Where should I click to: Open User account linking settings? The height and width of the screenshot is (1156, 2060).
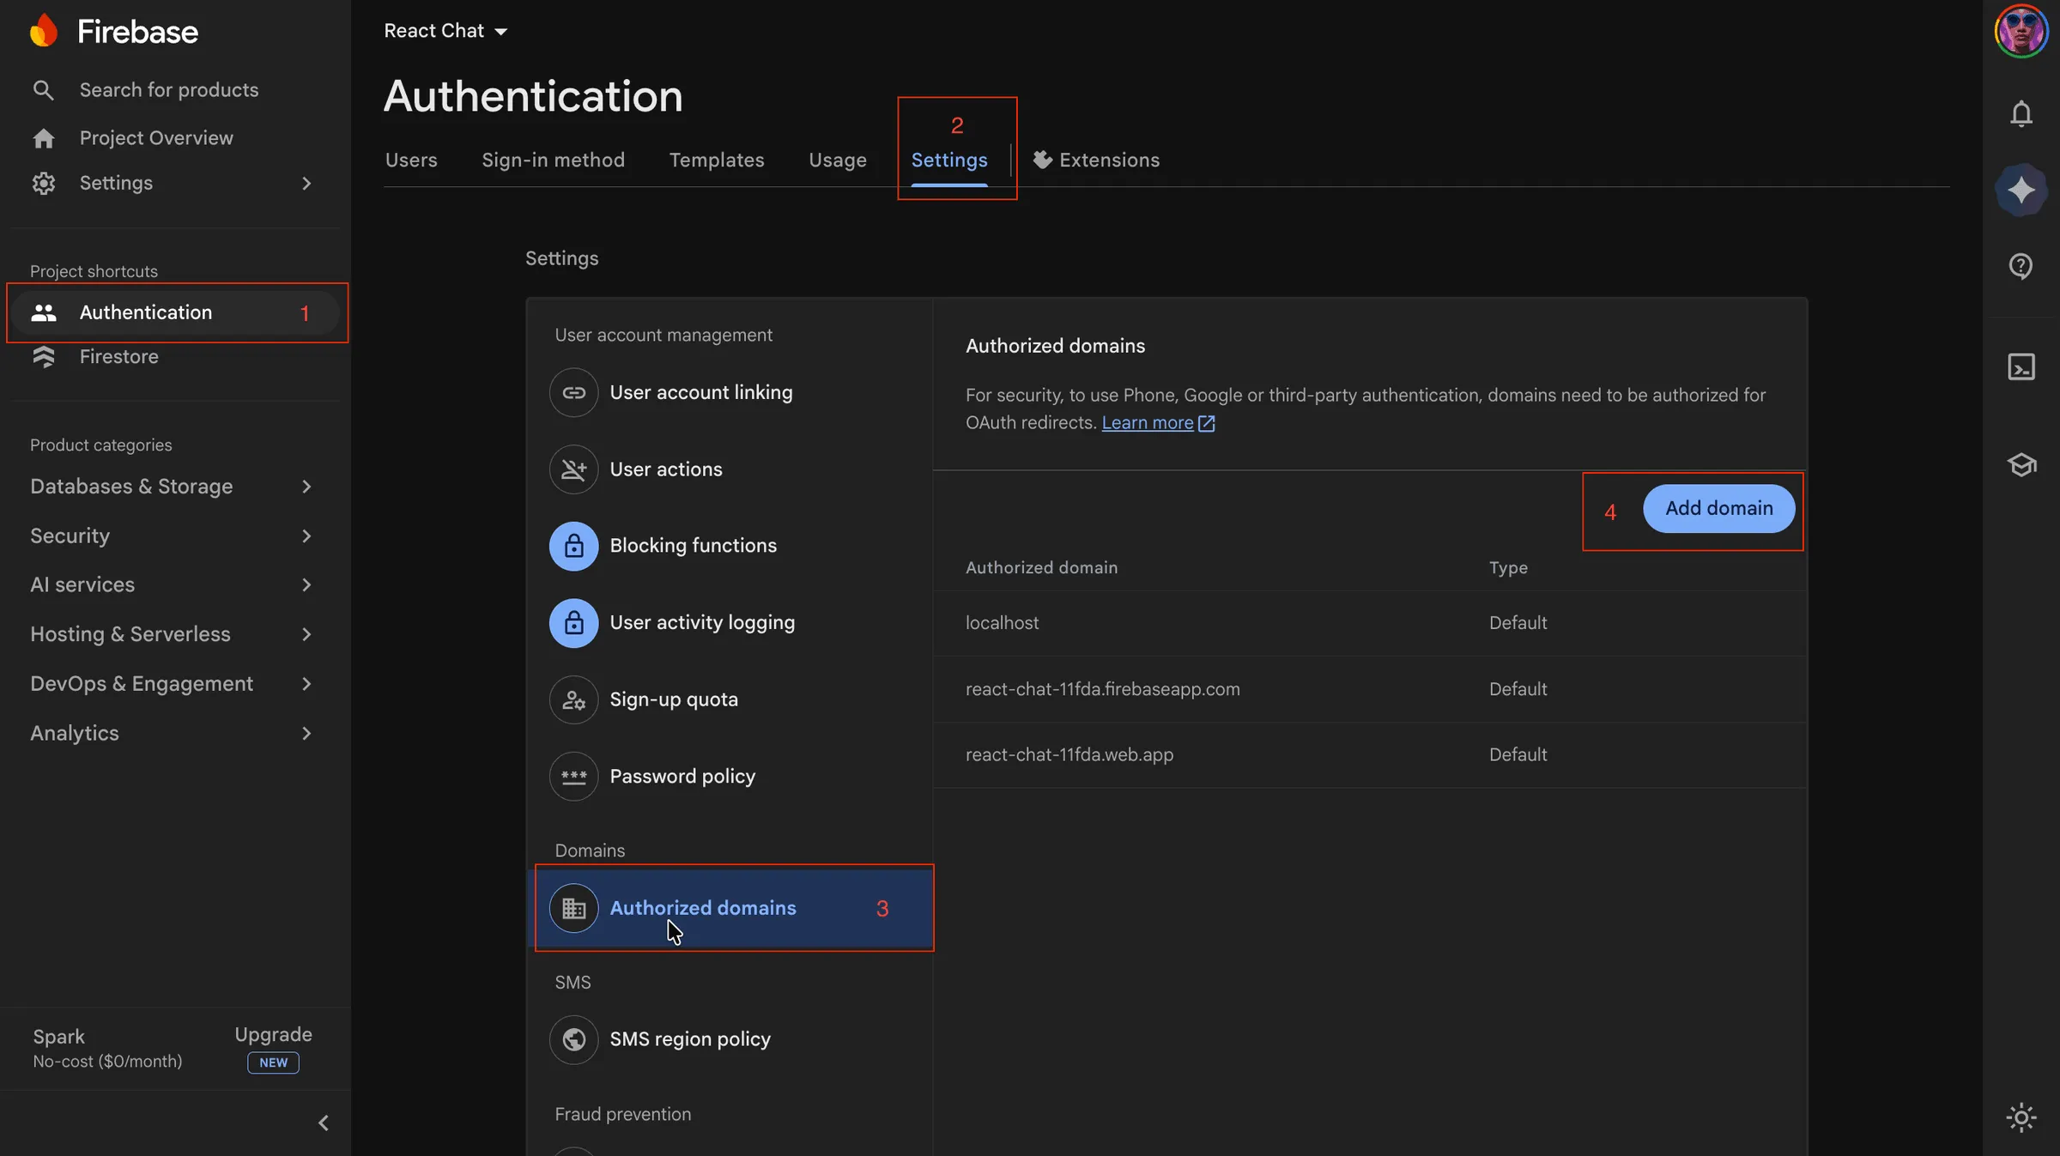click(730, 392)
